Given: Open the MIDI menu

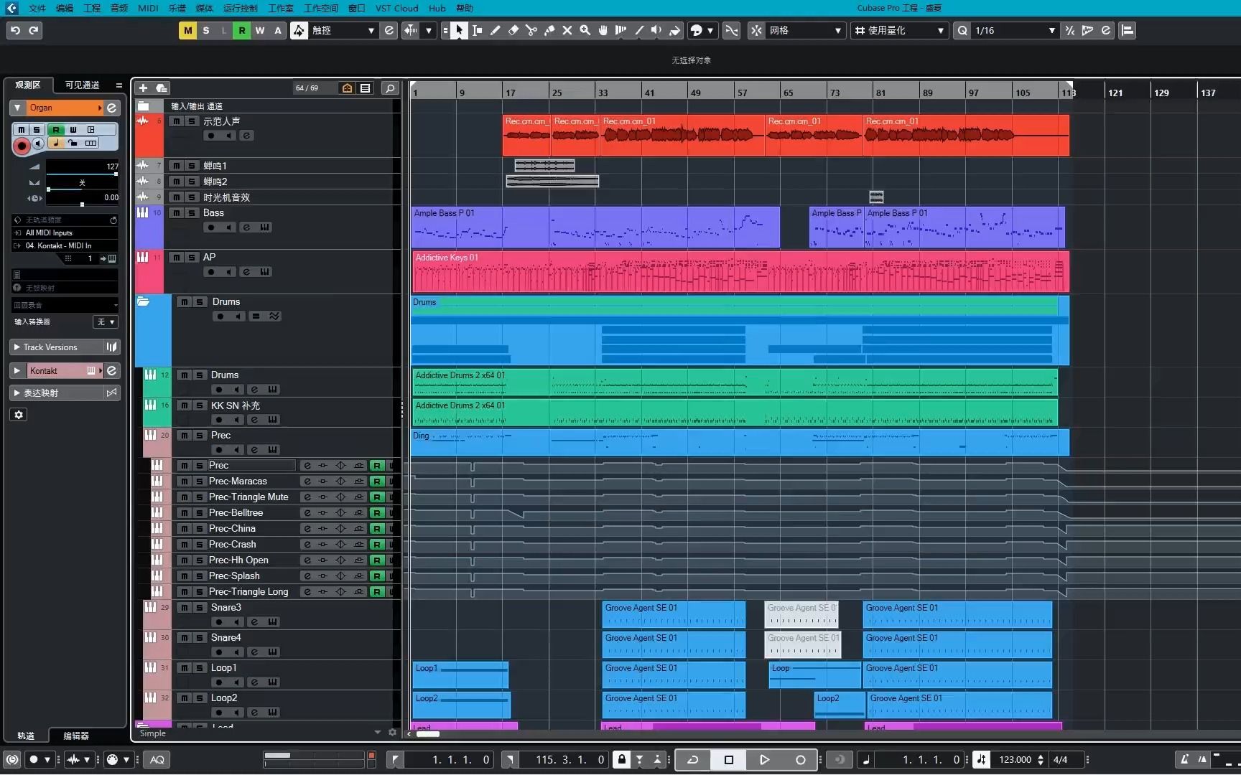Looking at the screenshot, I should (x=148, y=8).
